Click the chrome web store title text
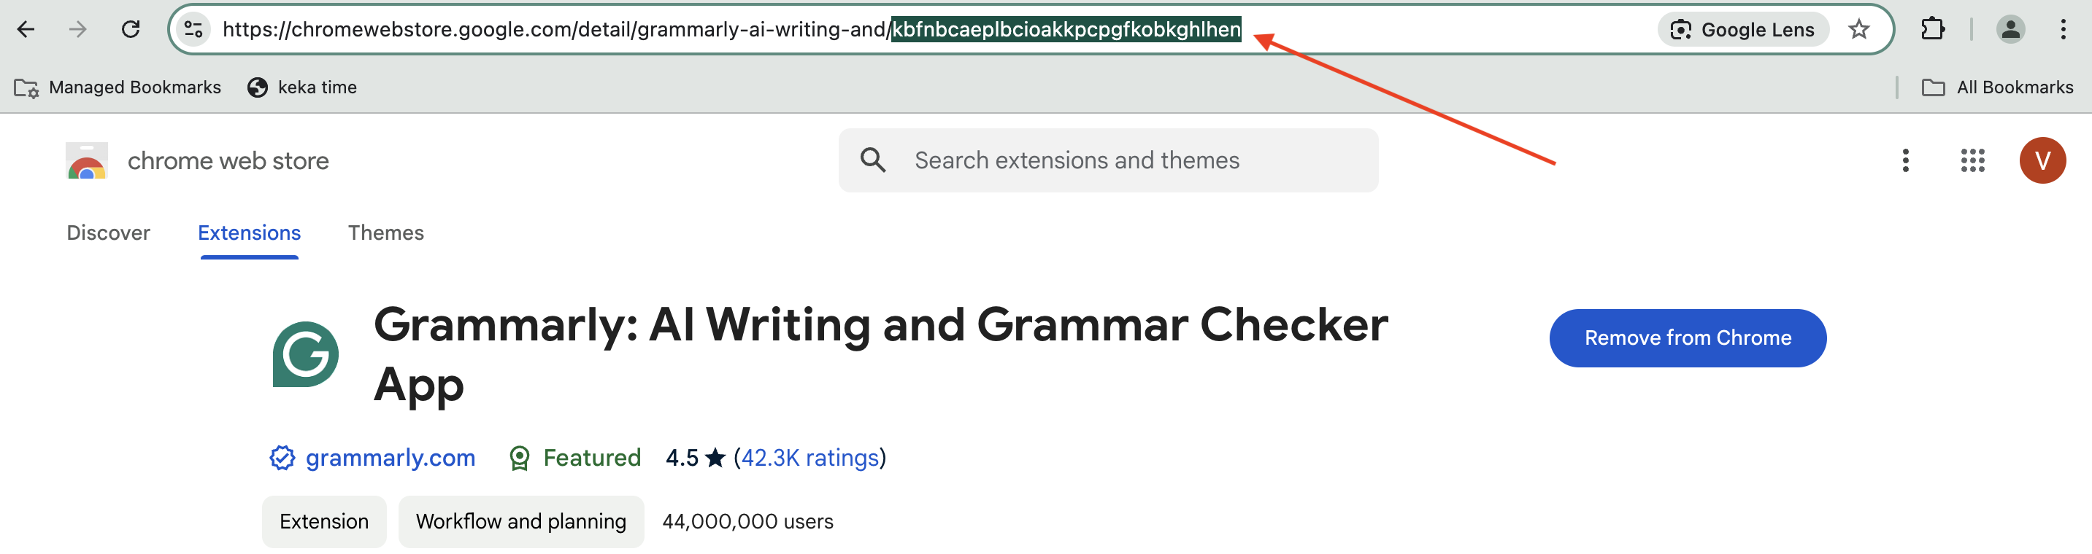The height and width of the screenshot is (554, 2092). (x=228, y=160)
